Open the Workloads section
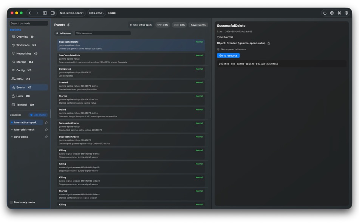The height and width of the screenshot is (224, 359). tap(29, 45)
